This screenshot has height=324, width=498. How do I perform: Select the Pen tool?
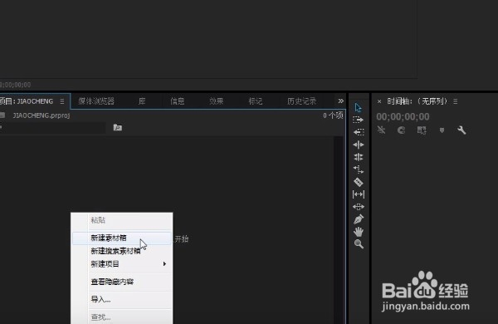click(x=359, y=219)
